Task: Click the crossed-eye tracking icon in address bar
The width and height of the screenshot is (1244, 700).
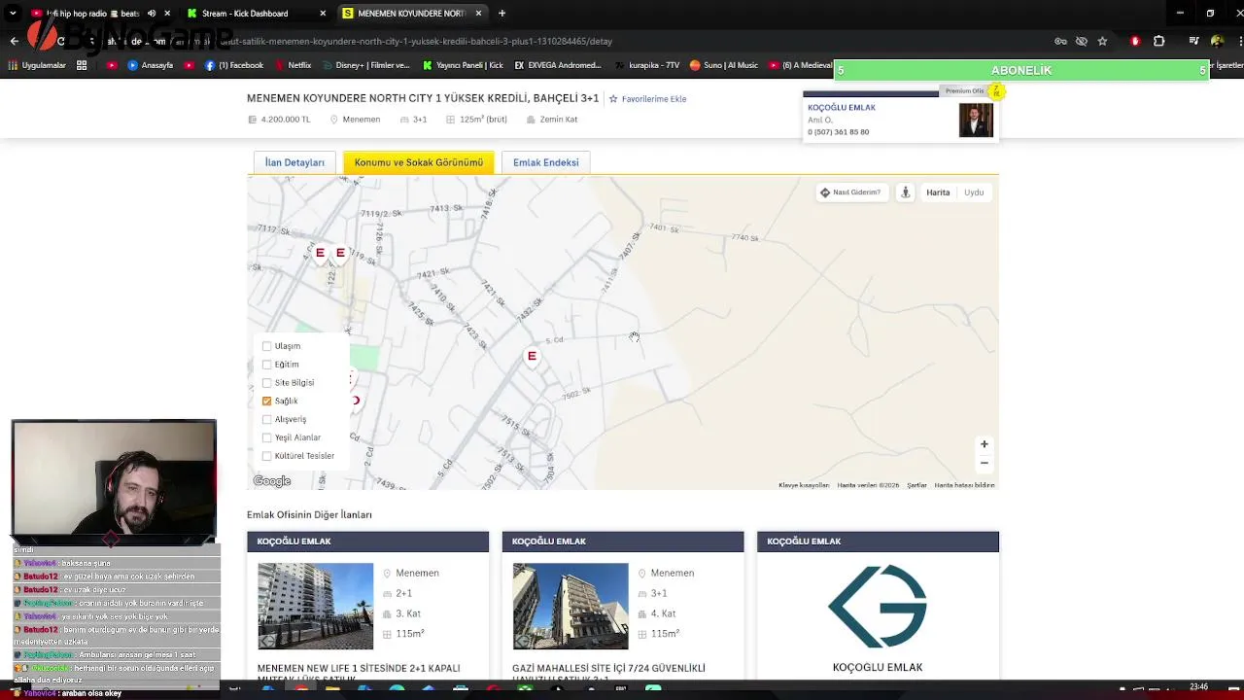Action: pyautogui.click(x=1081, y=41)
